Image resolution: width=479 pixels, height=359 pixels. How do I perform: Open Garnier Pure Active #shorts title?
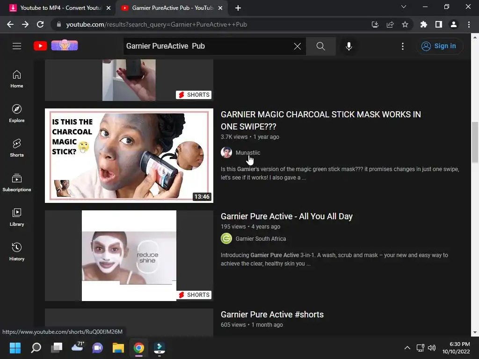(272, 315)
